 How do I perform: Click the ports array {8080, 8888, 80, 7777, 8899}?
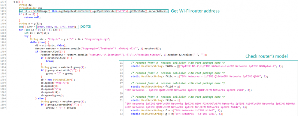click(57, 26)
